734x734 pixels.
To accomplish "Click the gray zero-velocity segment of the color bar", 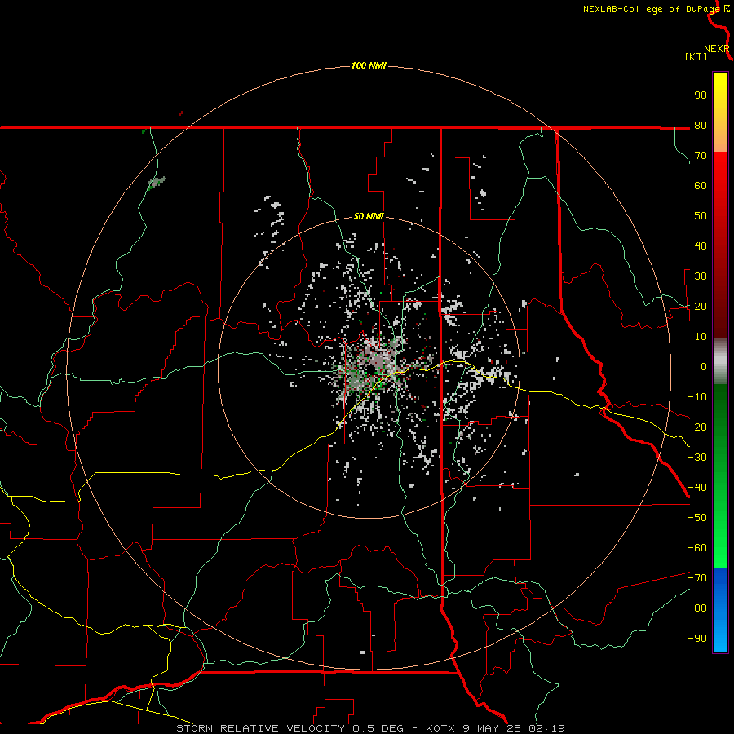I will 720,361.
